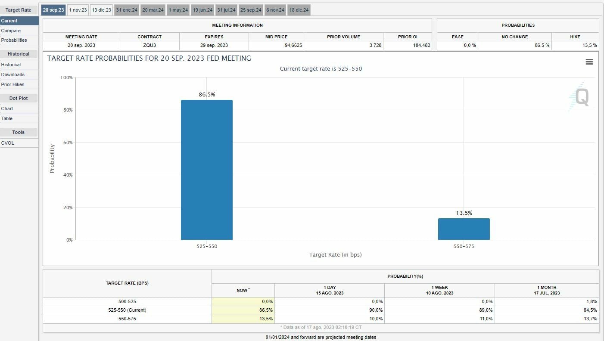
Task: Open Downloads in the sidebar
Action: pyautogui.click(x=19, y=74)
